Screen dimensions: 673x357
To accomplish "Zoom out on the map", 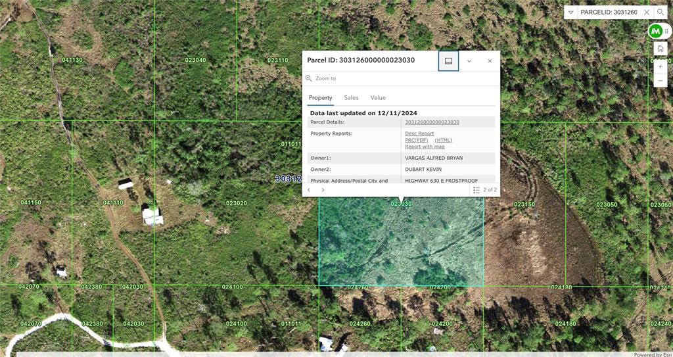I will 661,81.
